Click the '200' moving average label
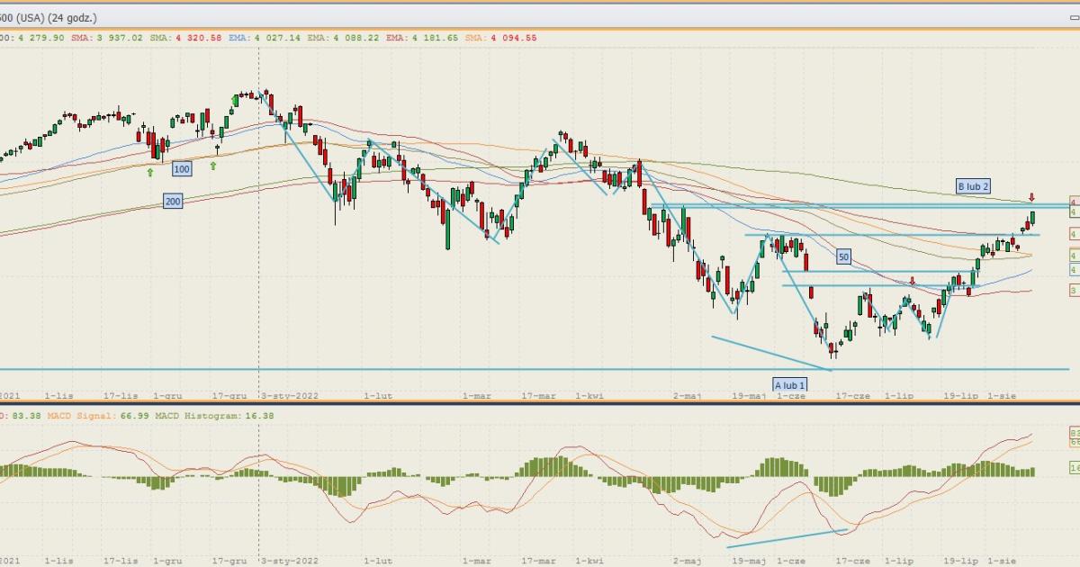 click(x=174, y=202)
